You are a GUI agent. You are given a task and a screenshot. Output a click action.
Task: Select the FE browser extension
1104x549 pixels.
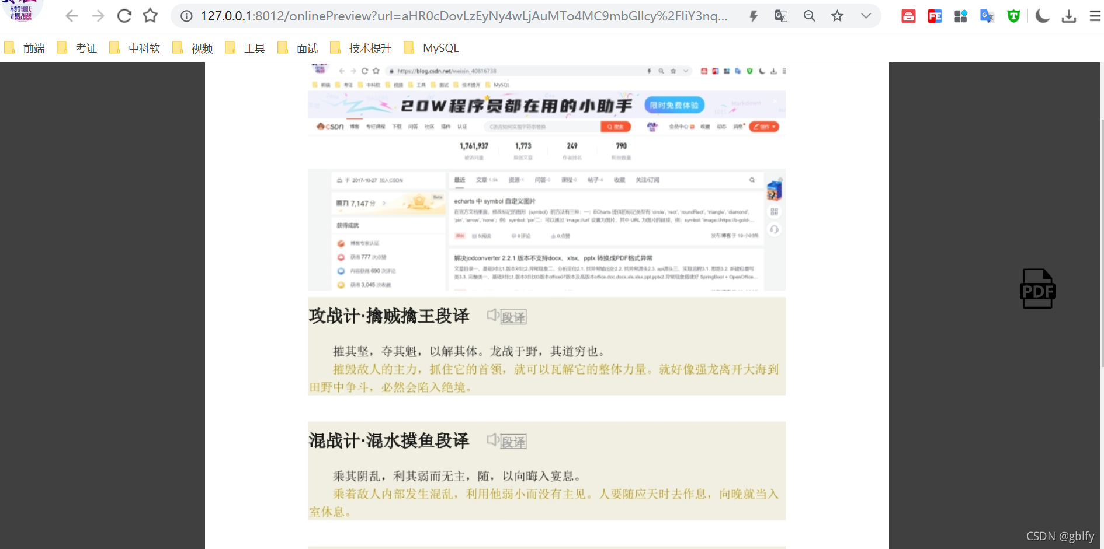[935, 16]
